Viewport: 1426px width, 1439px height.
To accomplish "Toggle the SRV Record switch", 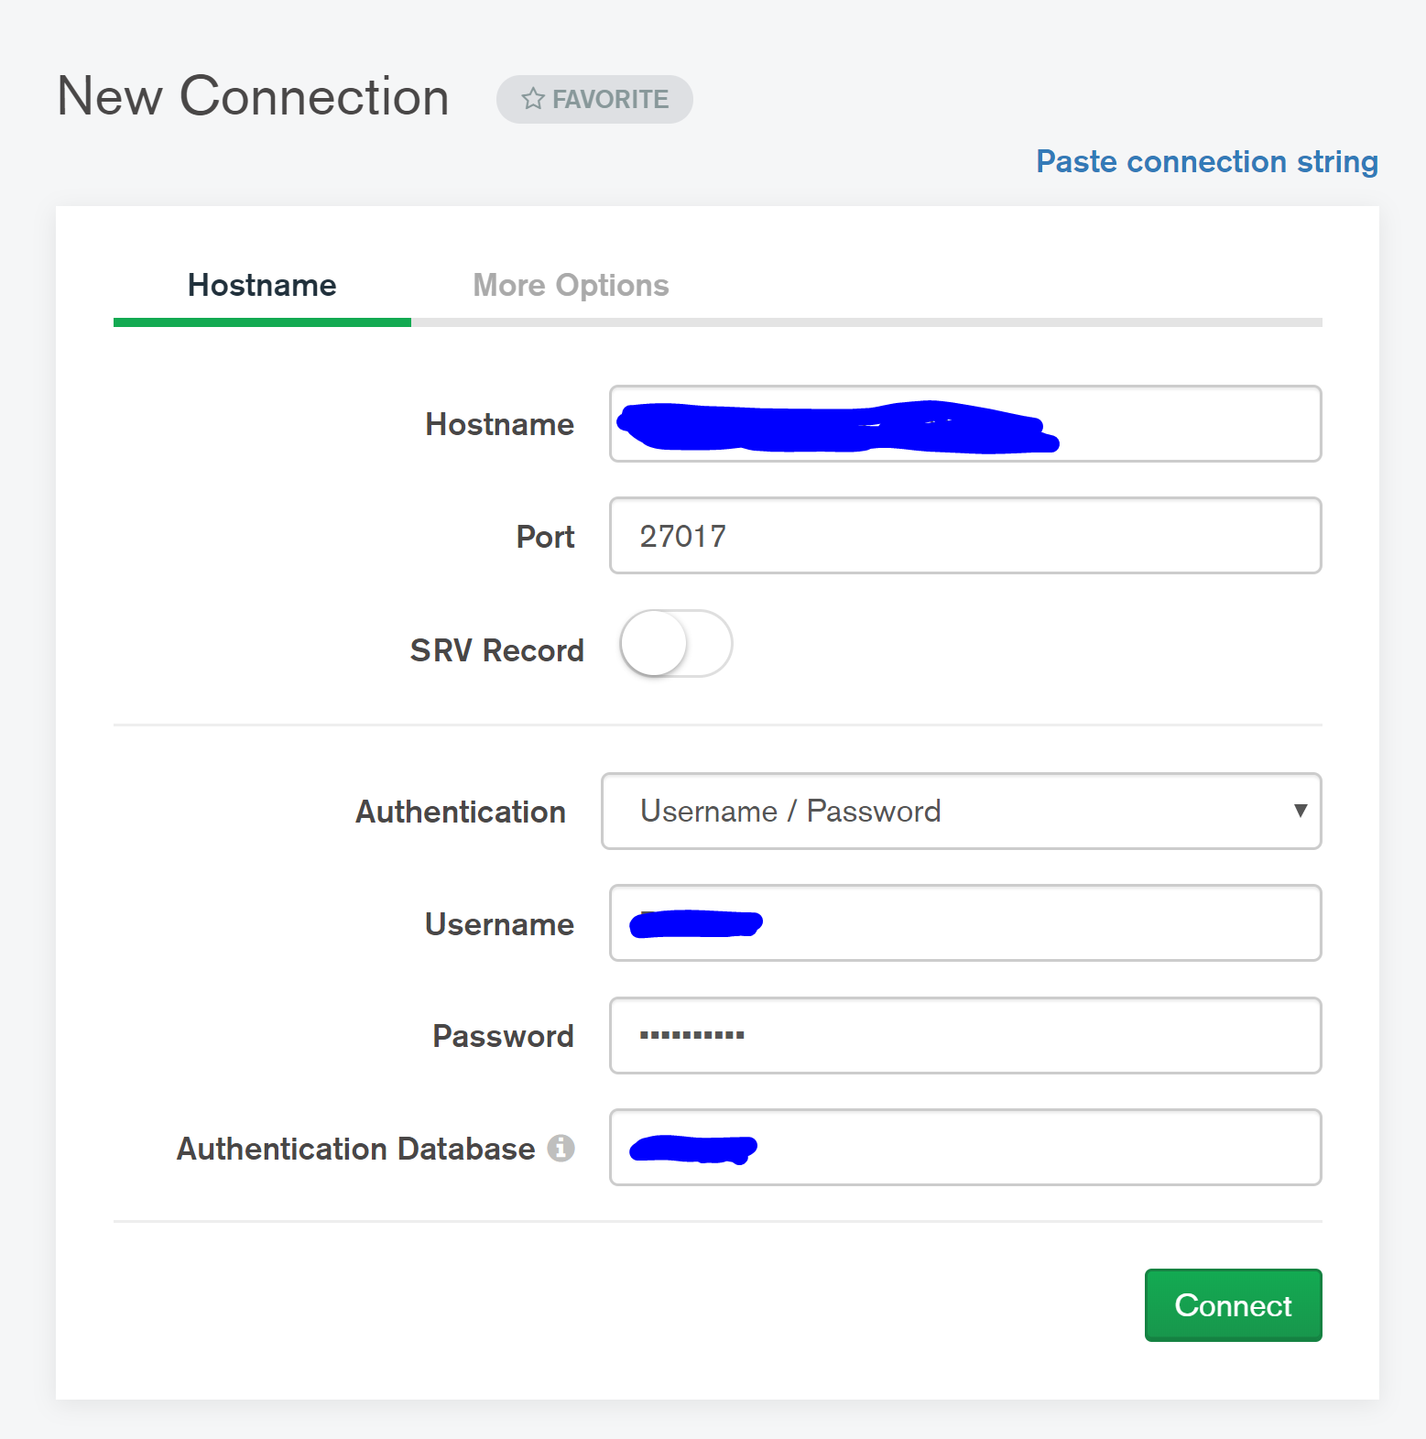I will (x=676, y=644).
